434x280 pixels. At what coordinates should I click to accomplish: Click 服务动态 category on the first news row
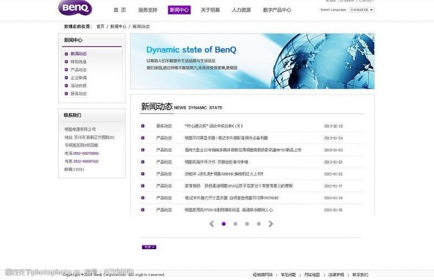(x=164, y=126)
